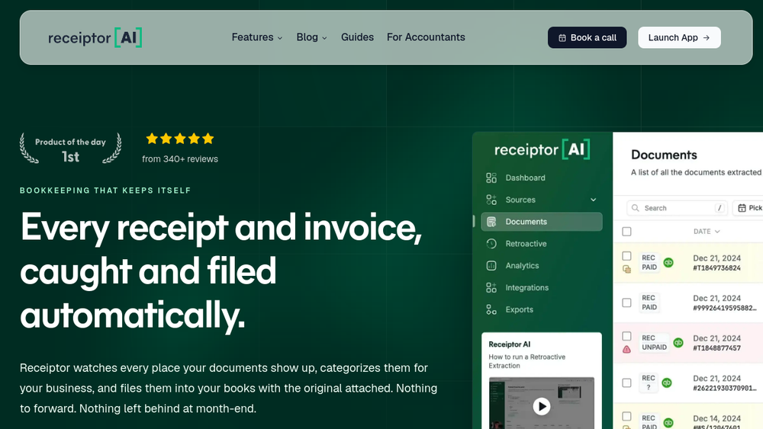Image resolution: width=763 pixels, height=429 pixels.
Task: Sort by the DATE column header
Action: tap(707, 231)
